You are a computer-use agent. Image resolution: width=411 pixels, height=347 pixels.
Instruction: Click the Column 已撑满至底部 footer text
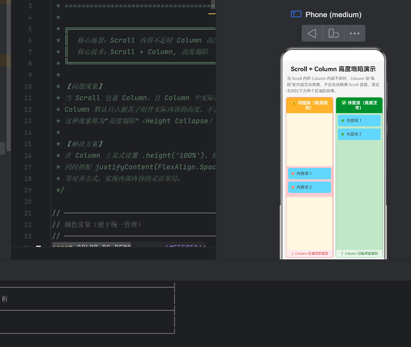coord(359,253)
